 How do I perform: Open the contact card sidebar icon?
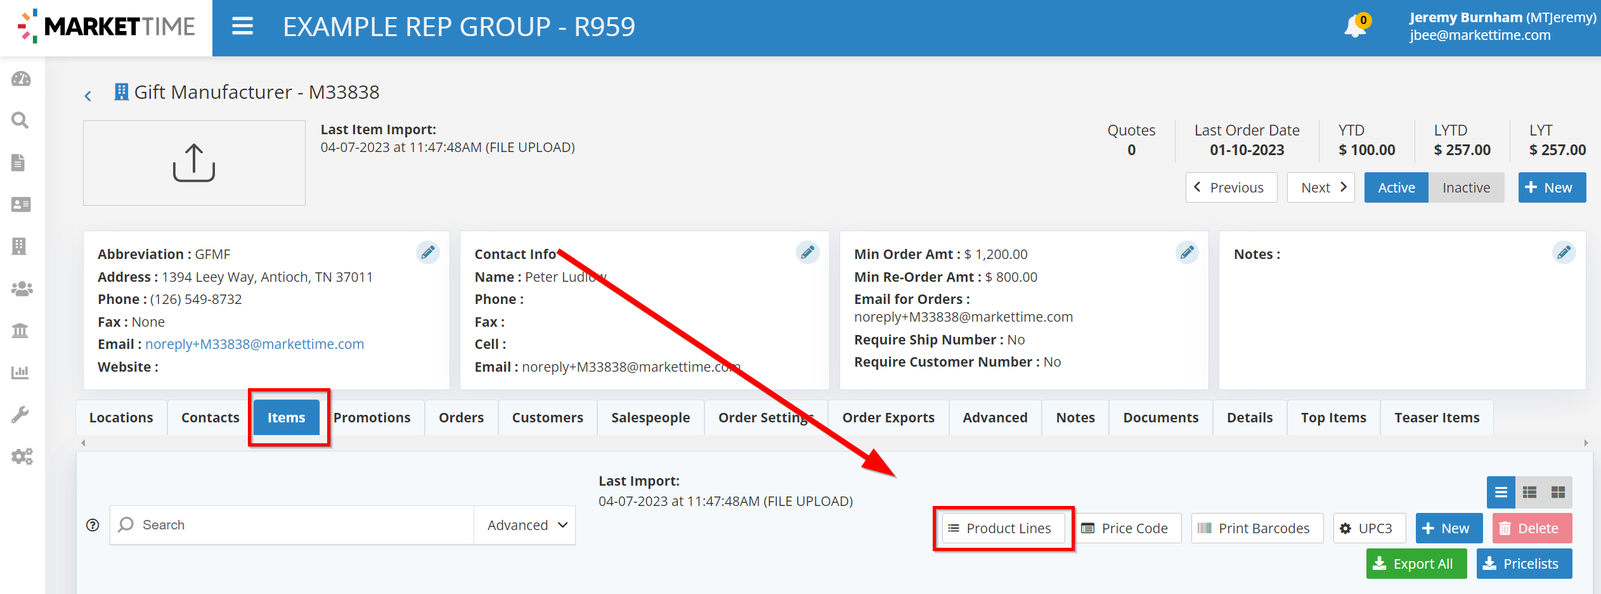coord(21,205)
